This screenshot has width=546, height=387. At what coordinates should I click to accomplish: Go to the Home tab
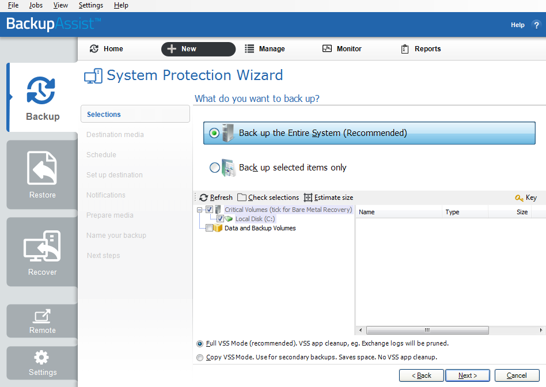point(106,49)
